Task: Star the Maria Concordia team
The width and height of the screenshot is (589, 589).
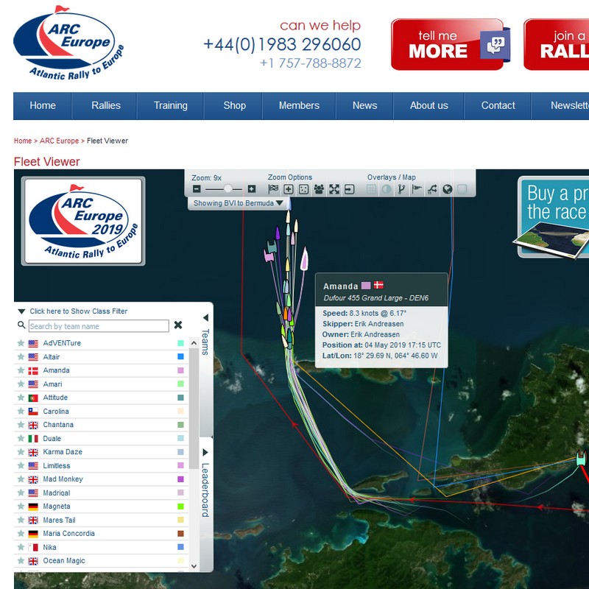Action: 21,533
